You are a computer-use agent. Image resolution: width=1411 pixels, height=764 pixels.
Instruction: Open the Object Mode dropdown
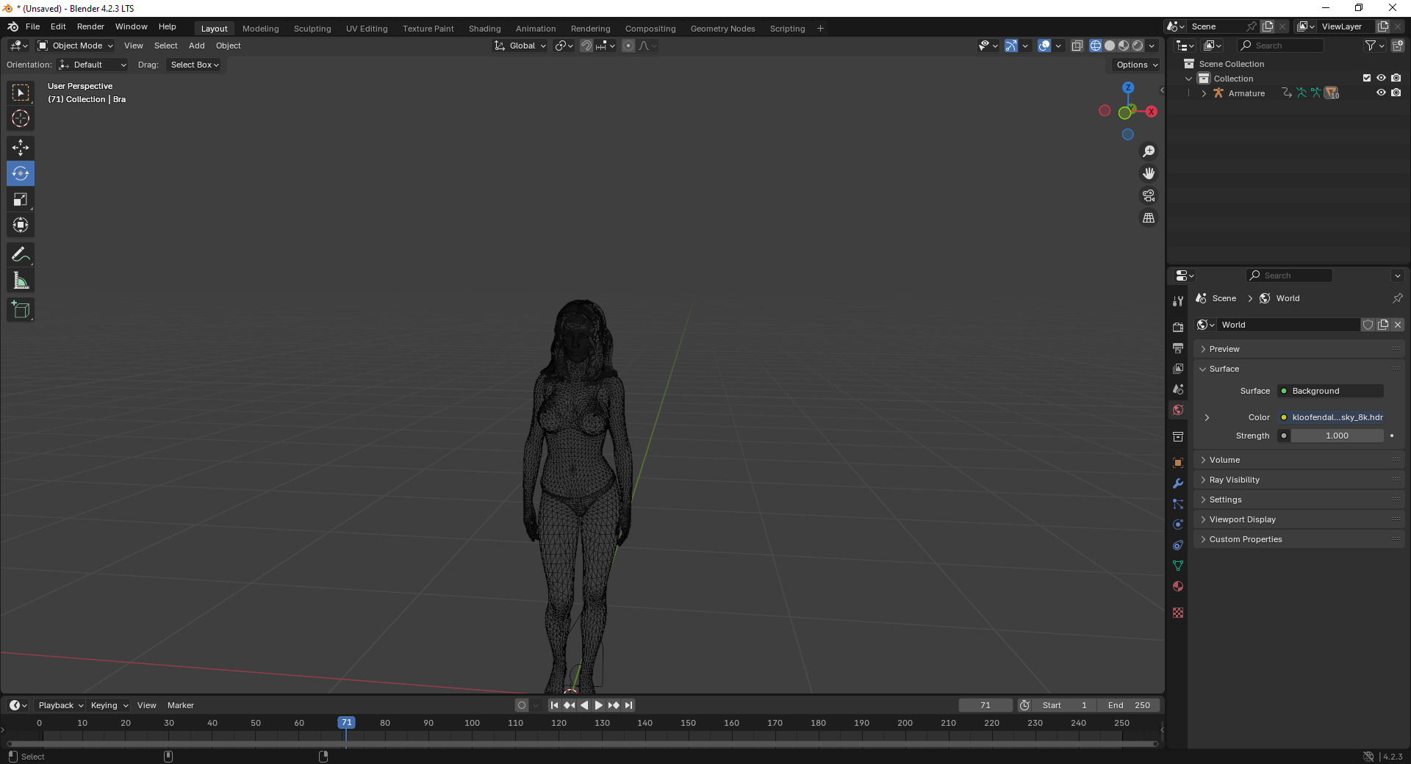[x=76, y=46]
